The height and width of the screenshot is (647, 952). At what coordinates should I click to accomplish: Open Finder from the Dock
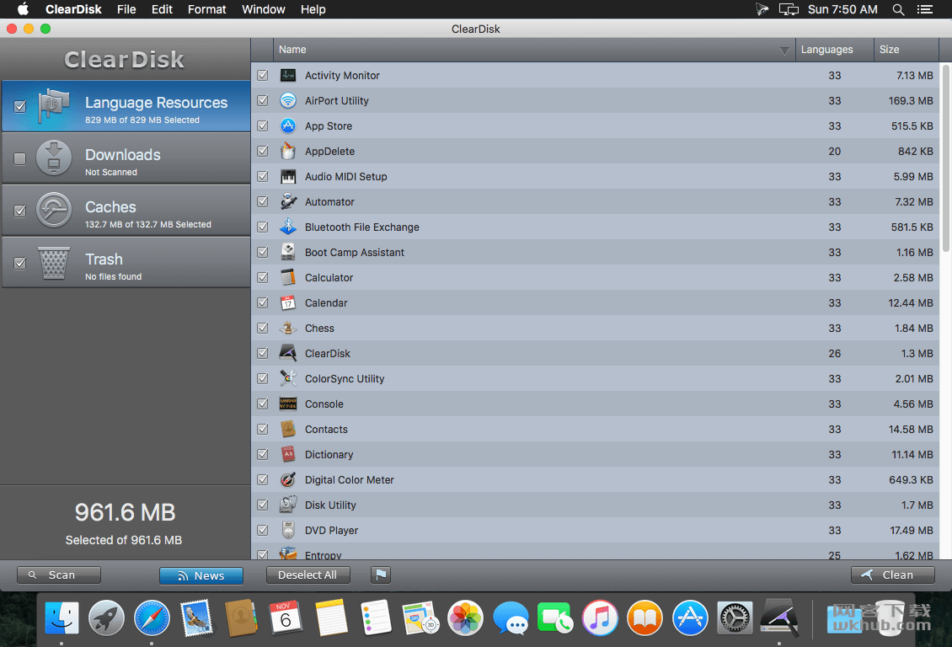[x=62, y=618]
